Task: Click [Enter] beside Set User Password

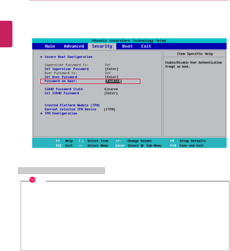Action: tap(112, 77)
